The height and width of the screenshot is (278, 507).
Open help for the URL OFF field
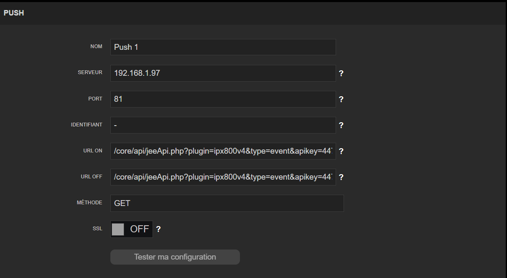(x=341, y=178)
